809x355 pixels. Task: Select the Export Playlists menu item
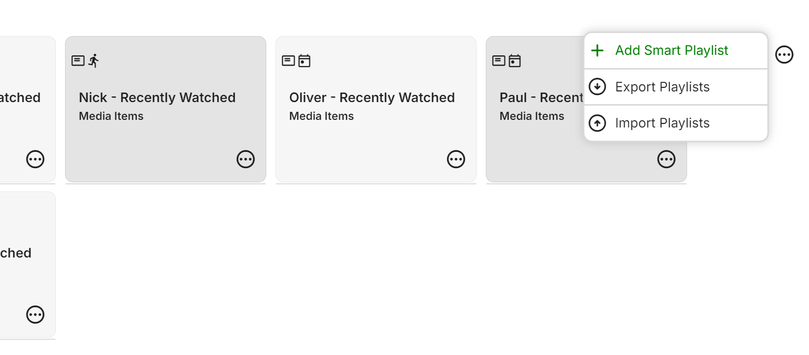pos(662,87)
